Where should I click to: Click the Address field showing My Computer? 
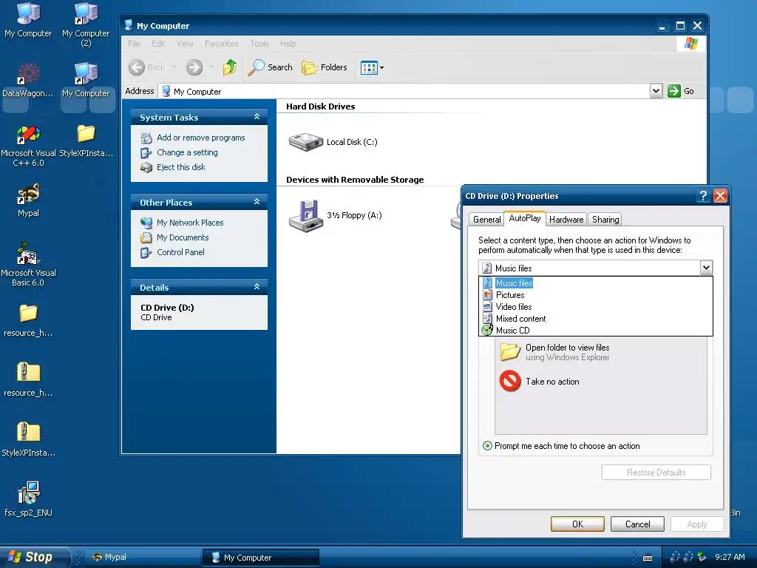click(404, 91)
